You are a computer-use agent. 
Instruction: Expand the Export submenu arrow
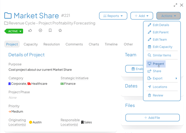[x=176, y=78]
